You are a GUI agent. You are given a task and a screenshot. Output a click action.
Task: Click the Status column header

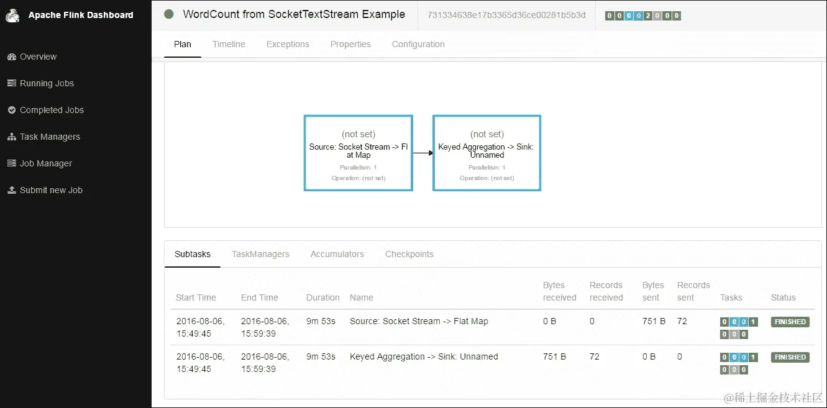coord(784,297)
